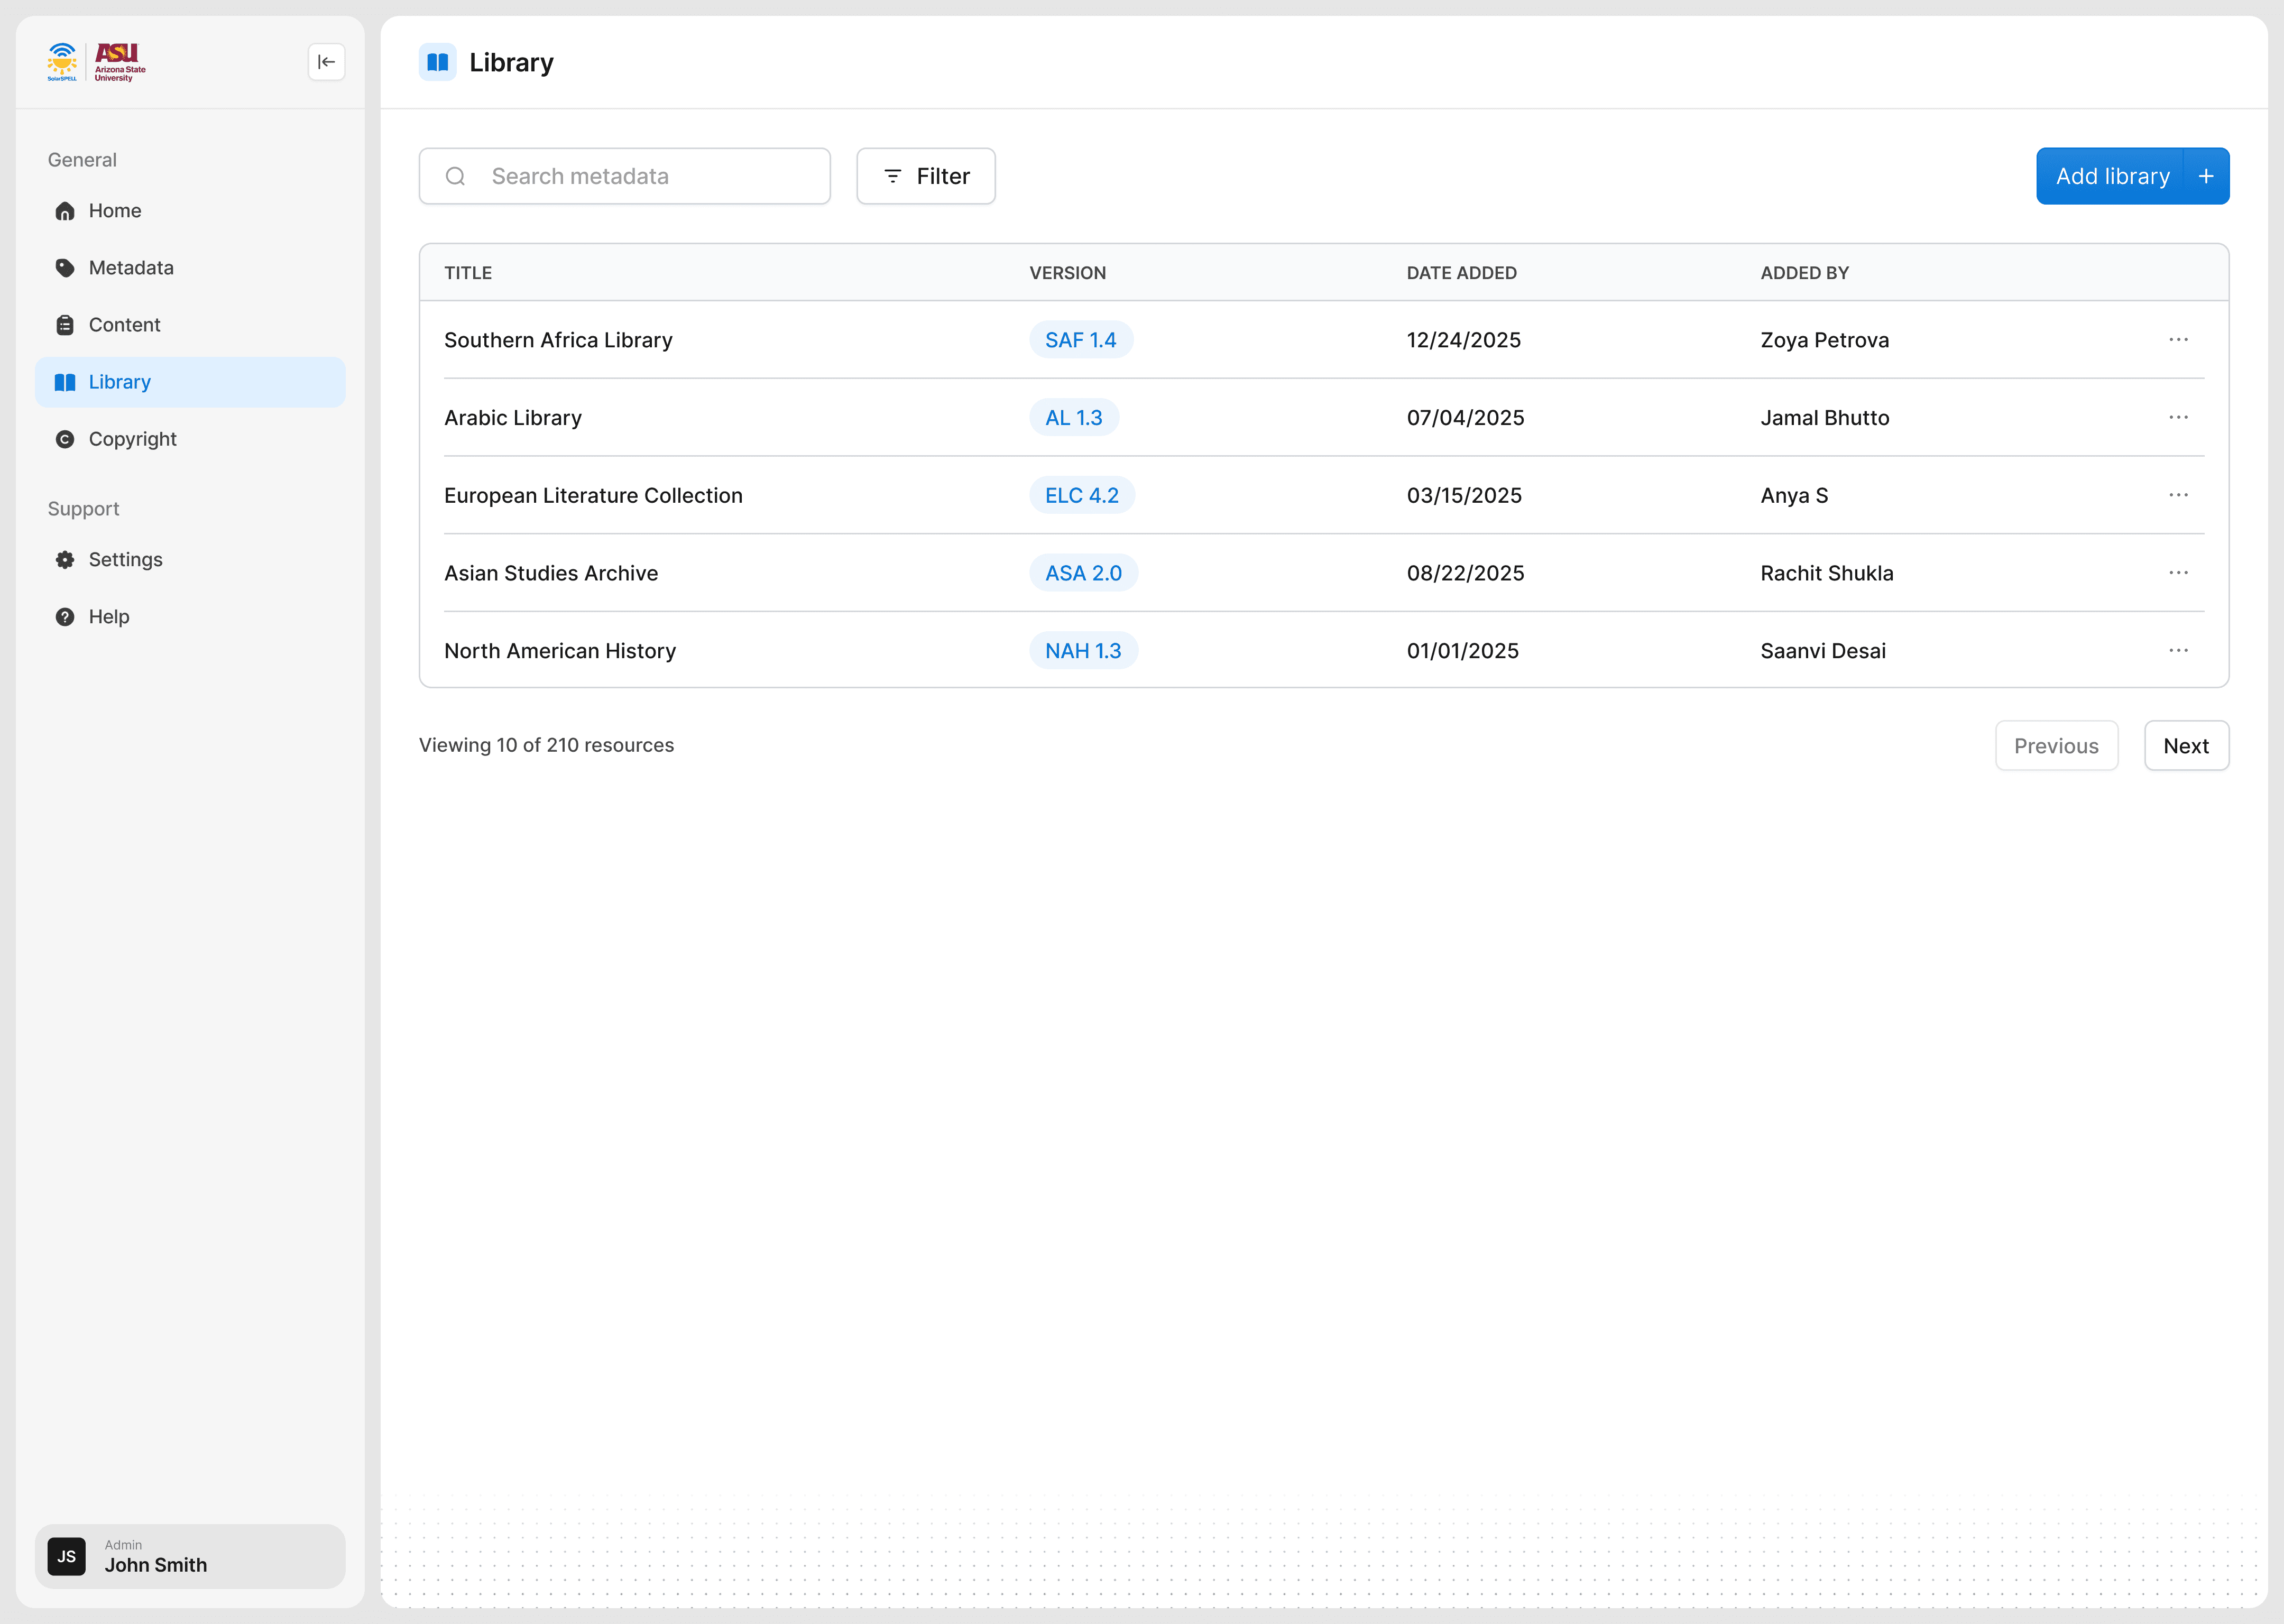Open the Filter options
This screenshot has height=1624, width=2284.
[925, 176]
